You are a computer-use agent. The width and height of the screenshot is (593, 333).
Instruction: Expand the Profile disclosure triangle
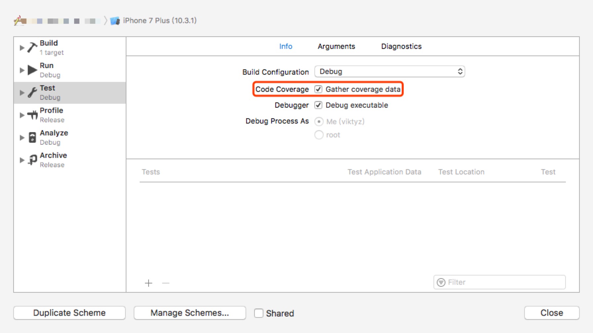coord(22,115)
